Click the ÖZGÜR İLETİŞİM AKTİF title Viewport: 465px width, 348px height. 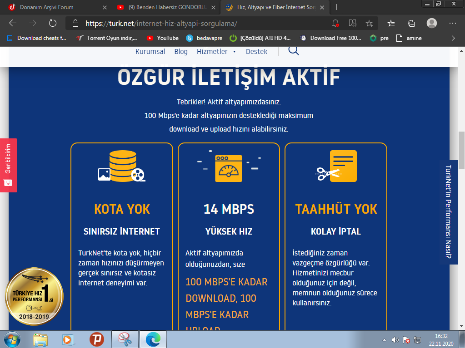pyautogui.click(x=229, y=78)
